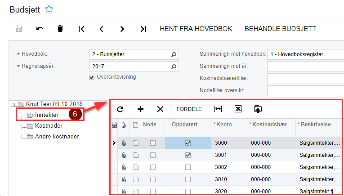Screen dimensions: 344x196
Task: Click the undo arrow in the toolbar
Action: point(40,29)
